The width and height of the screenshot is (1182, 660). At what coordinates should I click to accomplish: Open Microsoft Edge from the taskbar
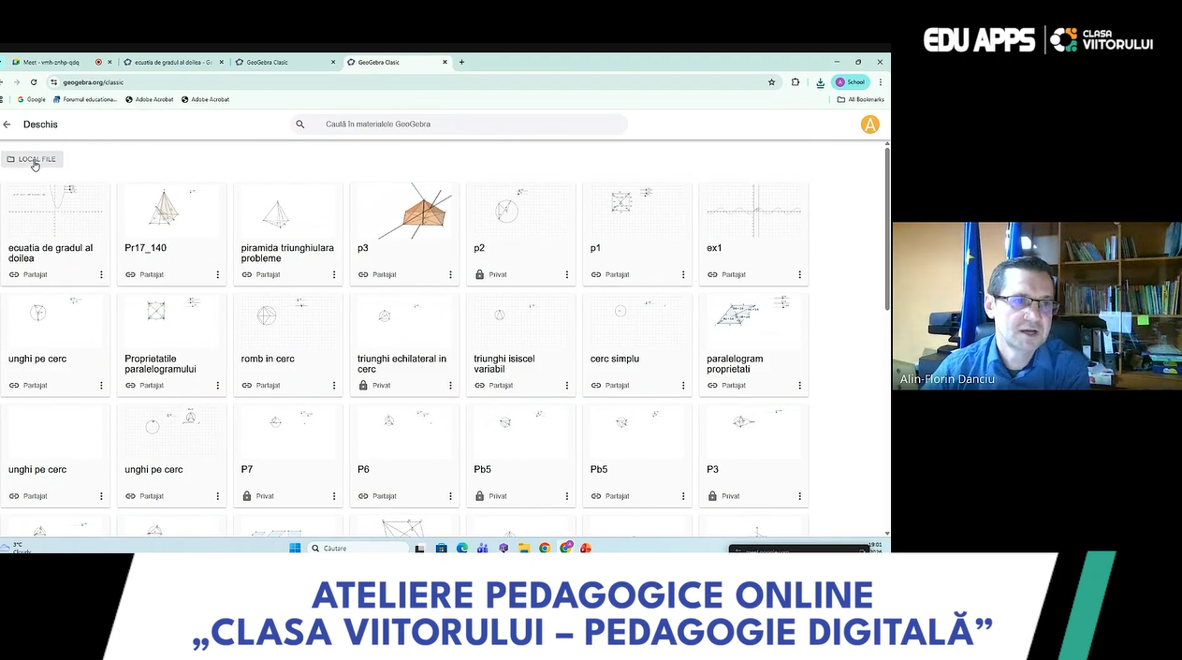tap(462, 549)
